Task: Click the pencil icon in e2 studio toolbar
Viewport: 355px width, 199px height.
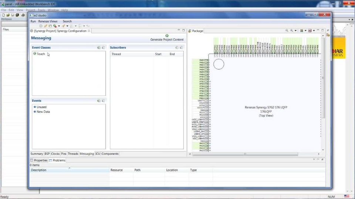Action: 45,26
